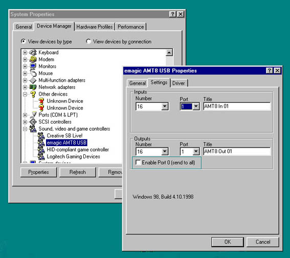Click the Network adapters icon
This screenshot has height=258, width=290.
pos(33,87)
